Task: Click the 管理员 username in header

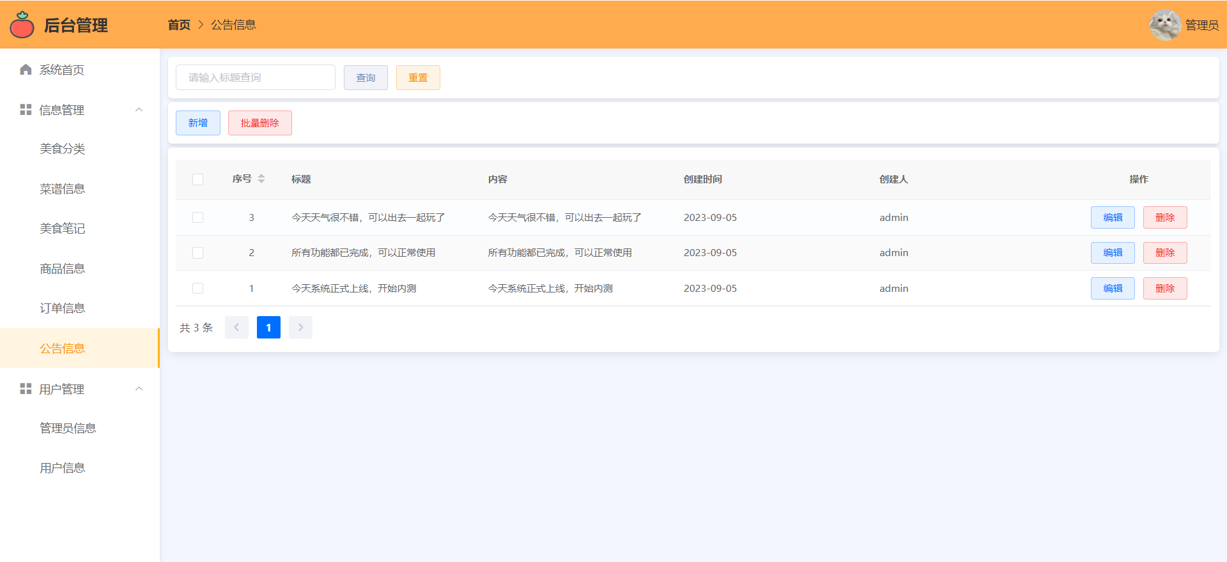Action: click(x=1202, y=25)
